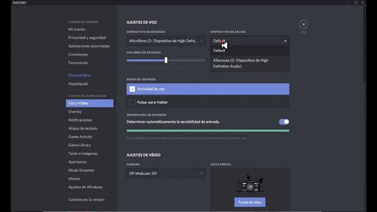Click the settings page scrollbar
Image resolution: width=377 pixels, height=212 pixels.
click(364, 44)
